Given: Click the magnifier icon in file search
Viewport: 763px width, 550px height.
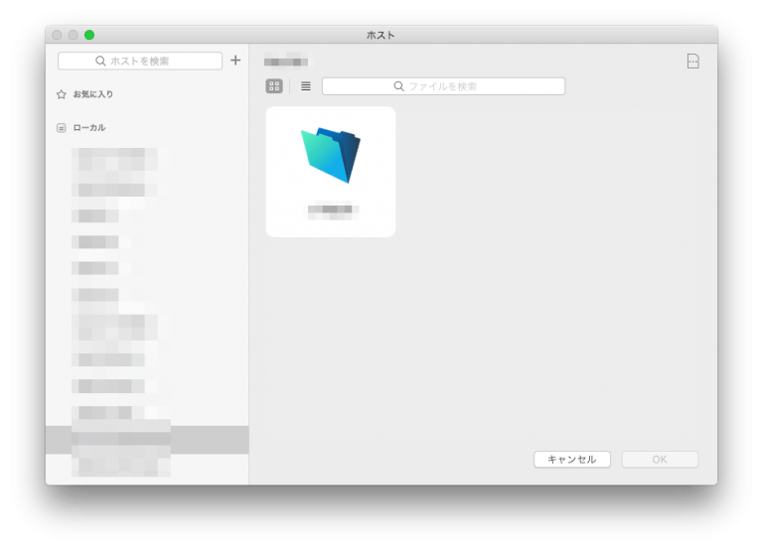Looking at the screenshot, I should pos(398,86).
